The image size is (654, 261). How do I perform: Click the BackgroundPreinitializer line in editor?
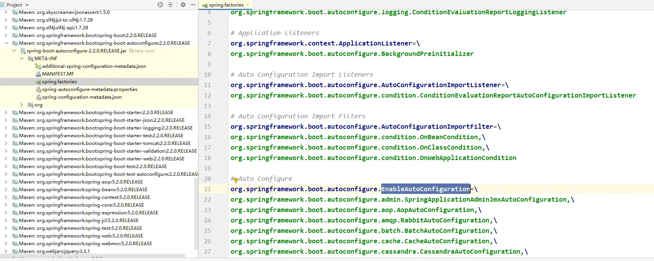click(x=352, y=54)
